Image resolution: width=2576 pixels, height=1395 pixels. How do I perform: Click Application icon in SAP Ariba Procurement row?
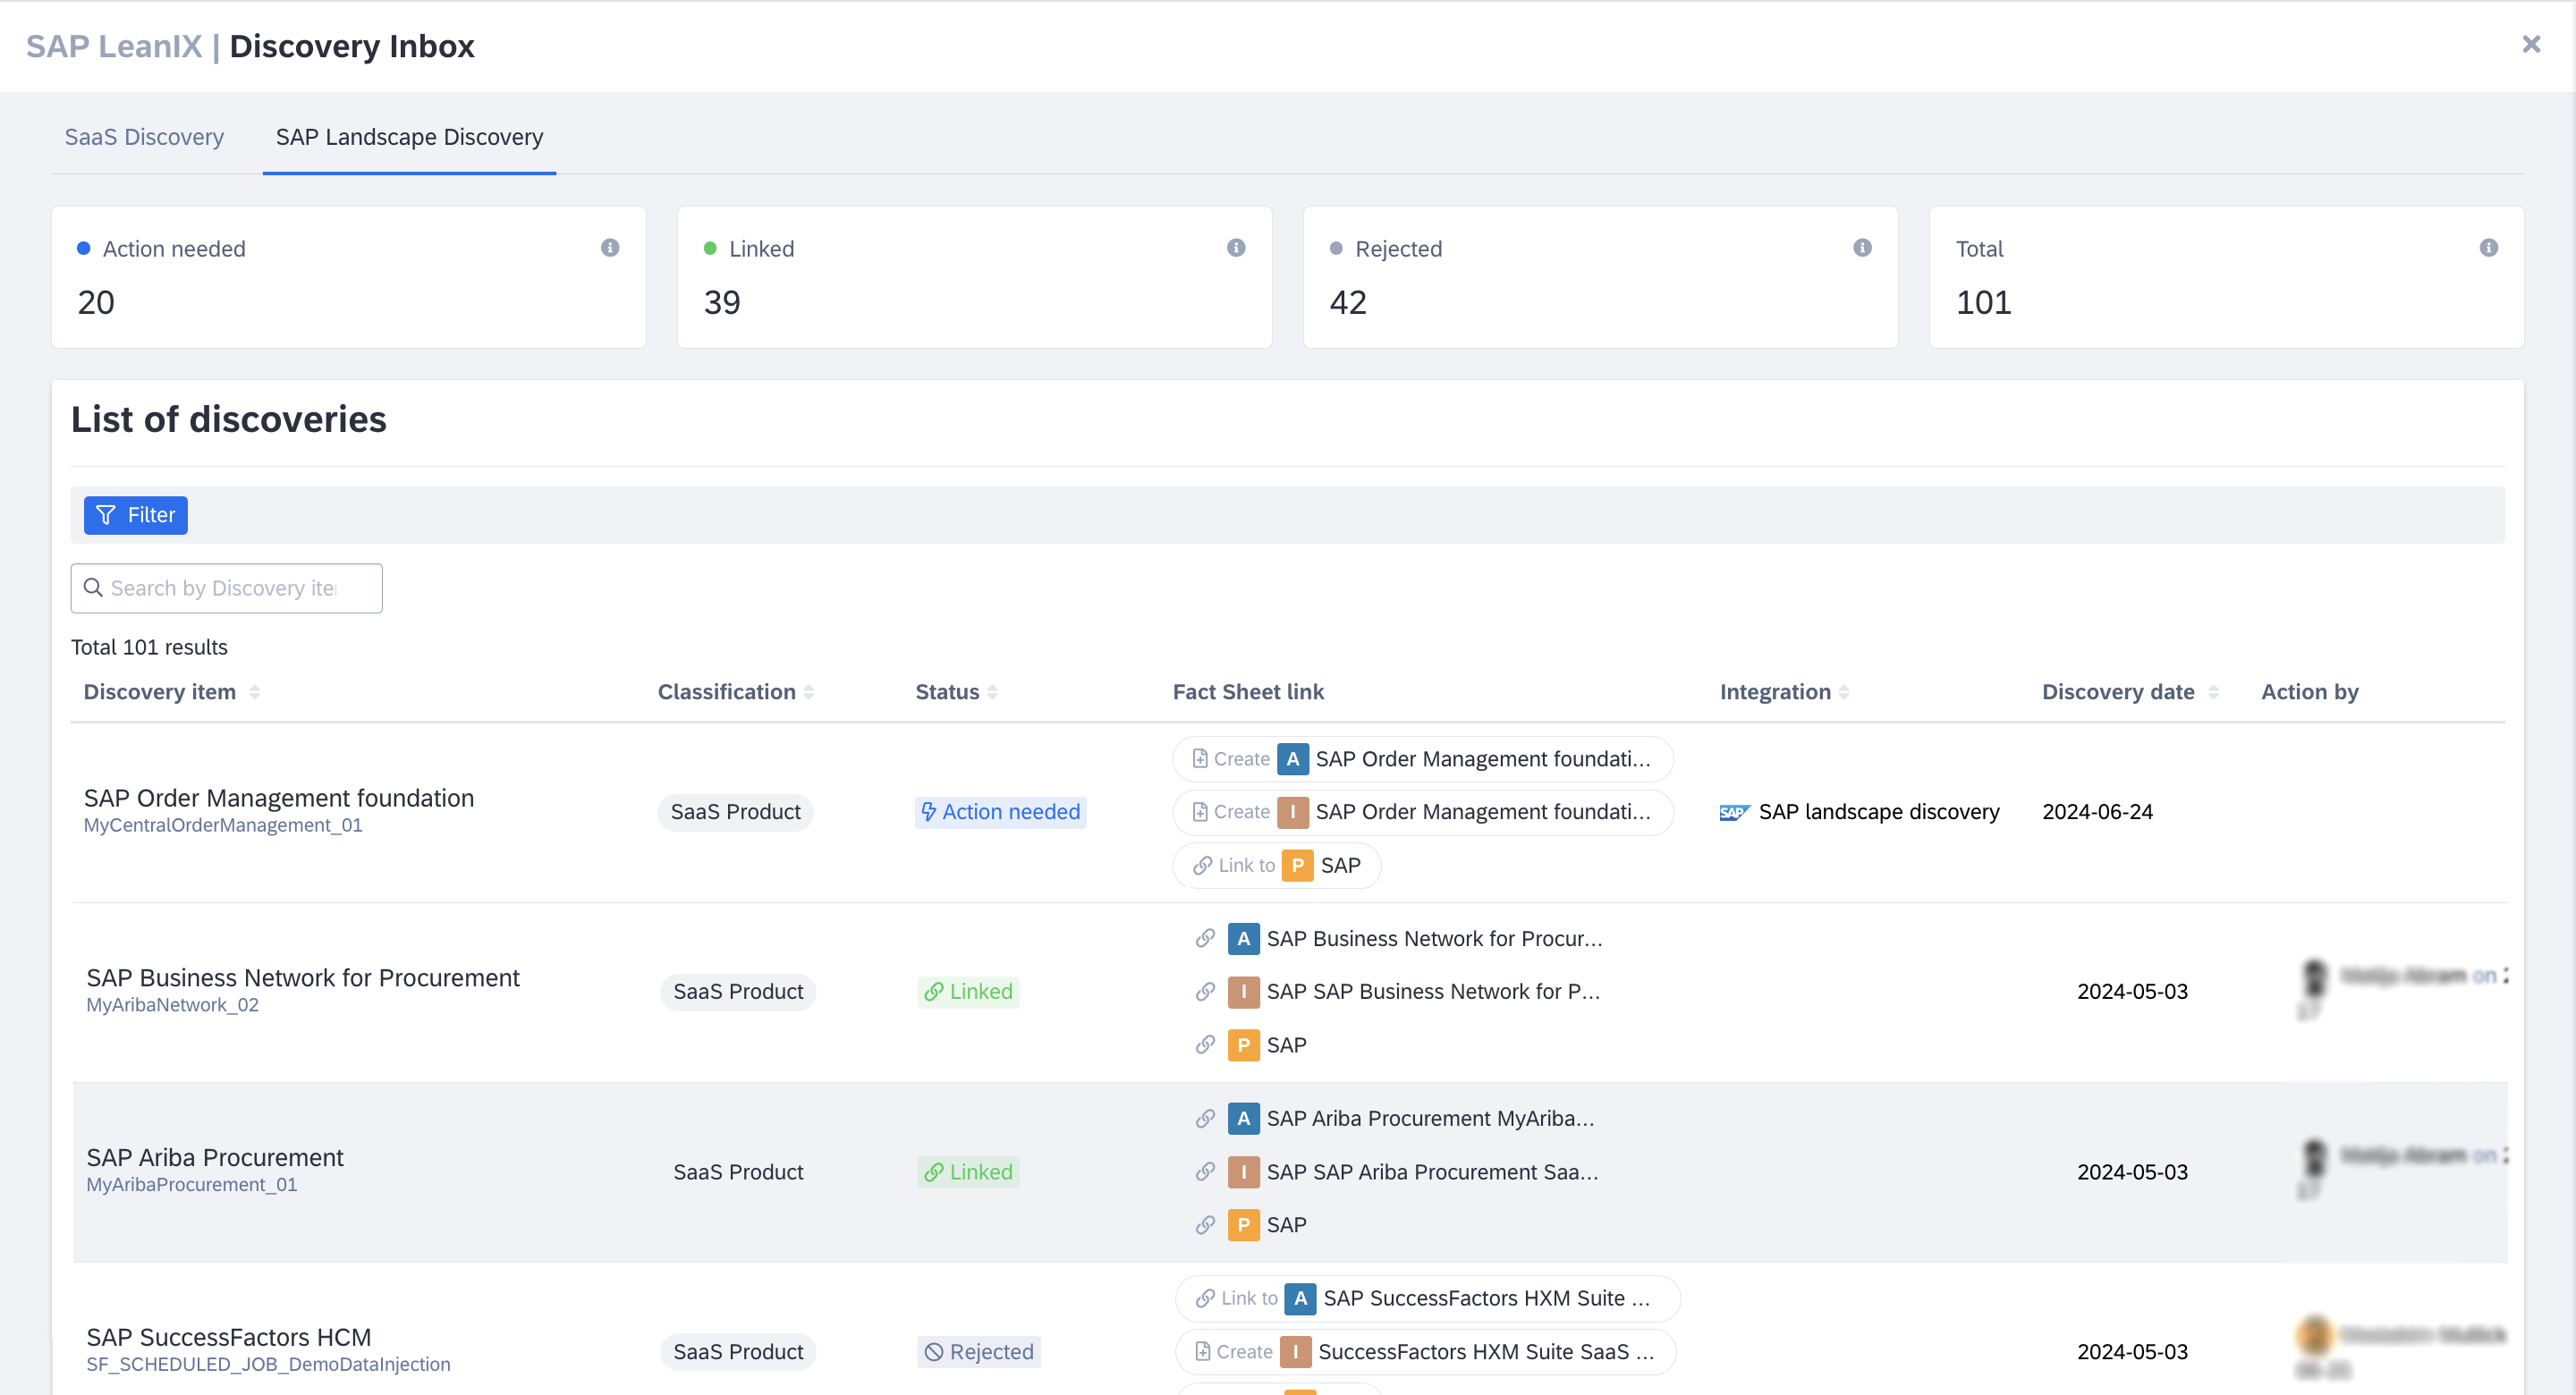1243,1118
